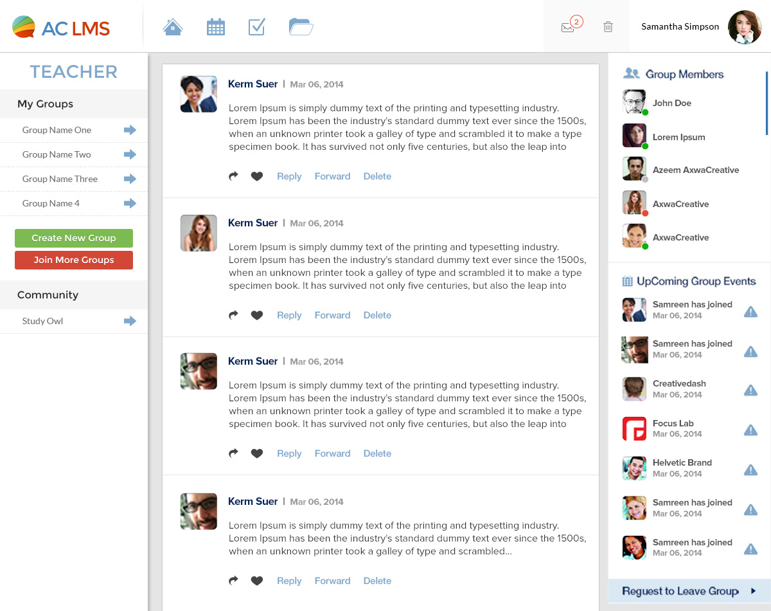Open the mail inbox with 2 notifications
This screenshot has width=771, height=611.
coord(571,25)
